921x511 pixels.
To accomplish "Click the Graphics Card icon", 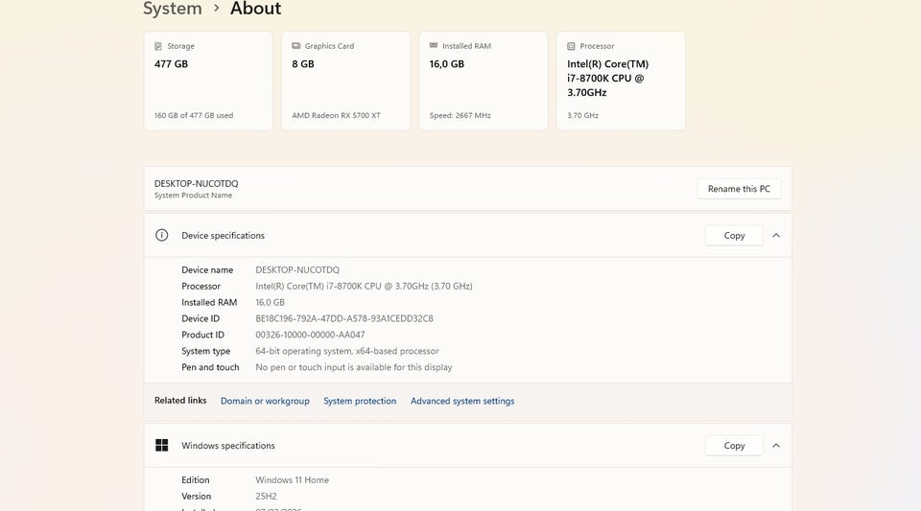I will (x=296, y=46).
